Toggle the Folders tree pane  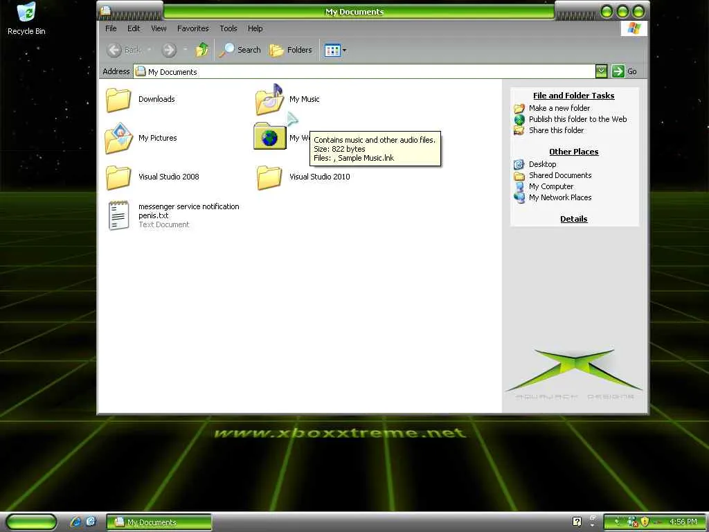[x=290, y=50]
